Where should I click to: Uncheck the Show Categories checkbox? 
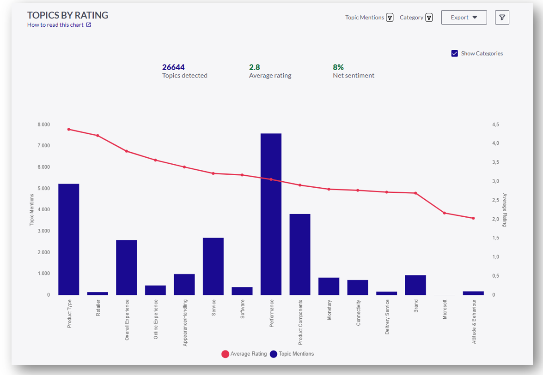click(x=454, y=53)
